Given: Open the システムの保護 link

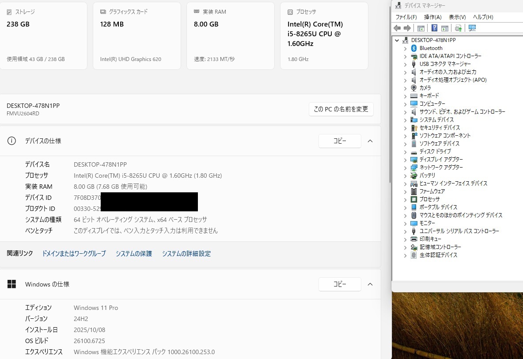Looking at the screenshot, I should 134,254.
